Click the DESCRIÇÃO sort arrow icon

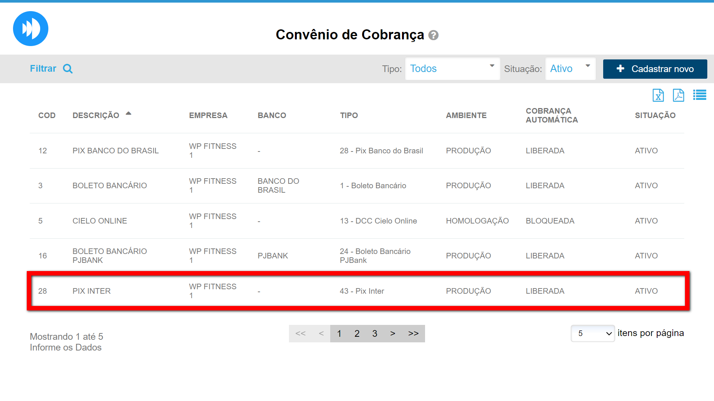128,114
